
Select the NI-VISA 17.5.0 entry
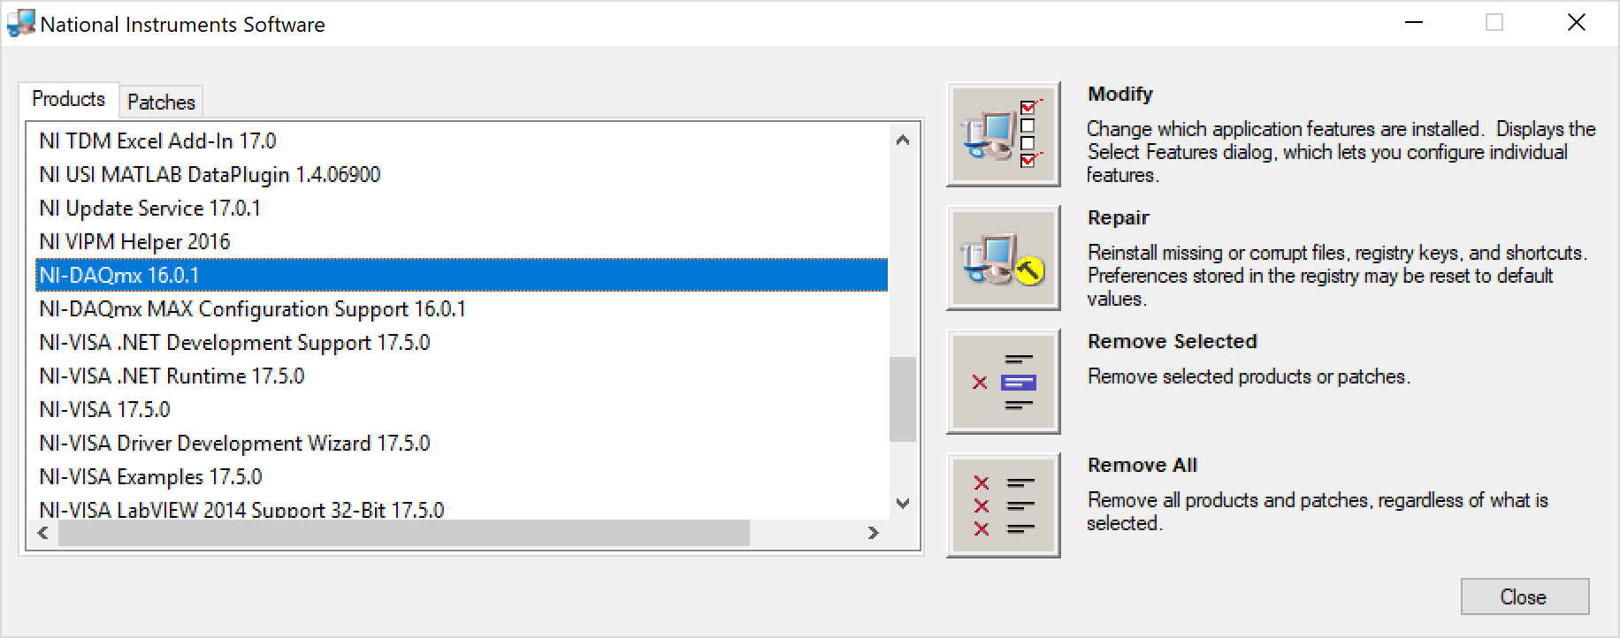pyautogui.click(x=462, y=409)
